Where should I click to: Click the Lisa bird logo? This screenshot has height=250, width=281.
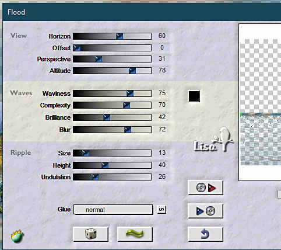point(213,140)
